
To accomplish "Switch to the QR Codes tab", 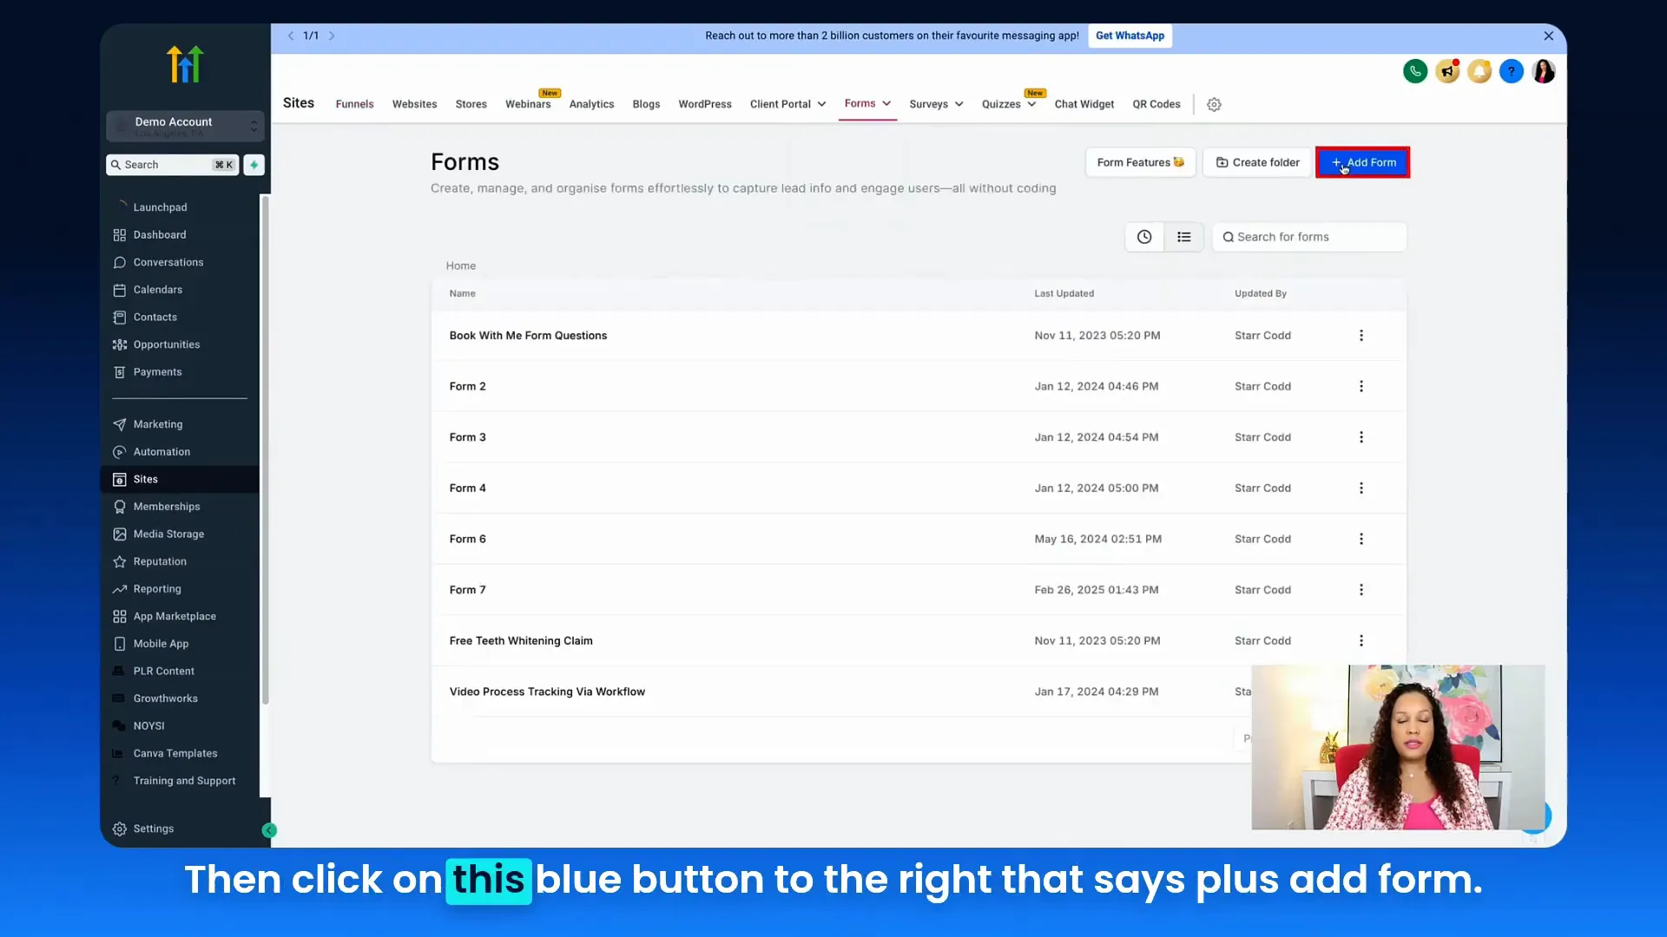I will click(x=1156, y=104).
